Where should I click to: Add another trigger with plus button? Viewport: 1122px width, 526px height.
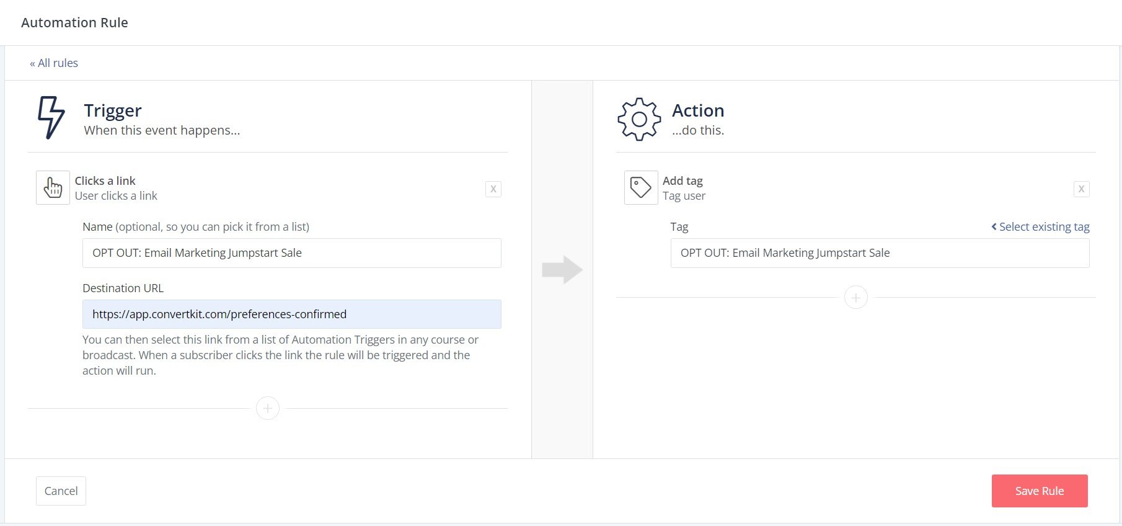(x=268, y=408)
